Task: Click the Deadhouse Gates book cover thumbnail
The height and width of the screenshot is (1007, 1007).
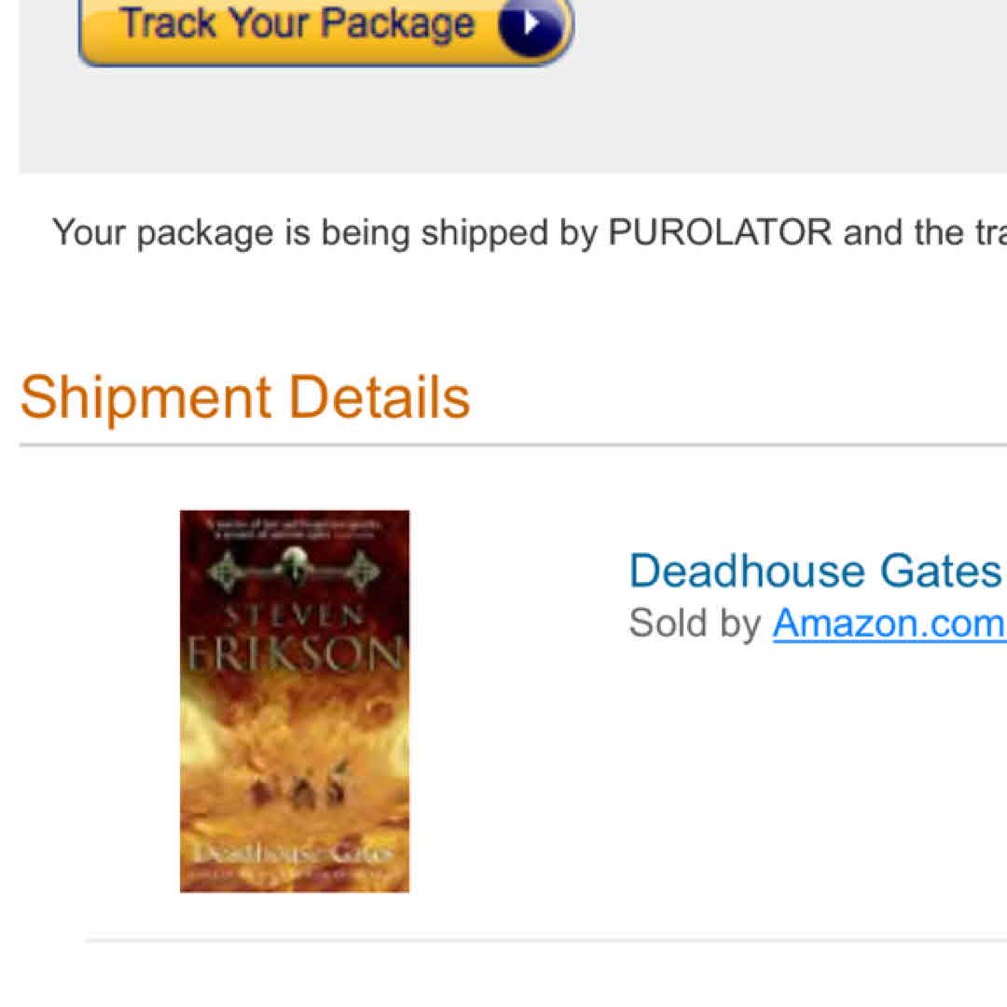Action: [x=295, y=700]
